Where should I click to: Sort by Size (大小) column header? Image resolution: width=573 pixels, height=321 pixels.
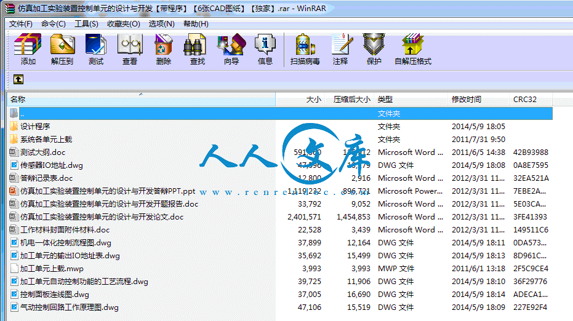coord(300,100)
